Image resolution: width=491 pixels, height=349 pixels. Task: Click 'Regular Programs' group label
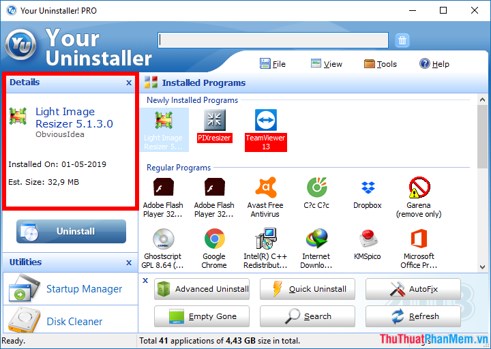tap(179, 168)
